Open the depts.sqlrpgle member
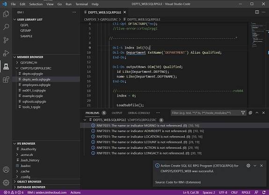 33,74
